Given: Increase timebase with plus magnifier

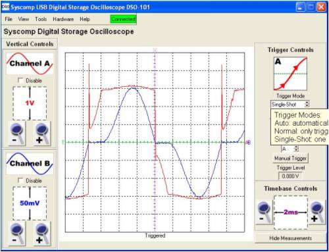Looking at the screenshot, I should coord(317,213).
